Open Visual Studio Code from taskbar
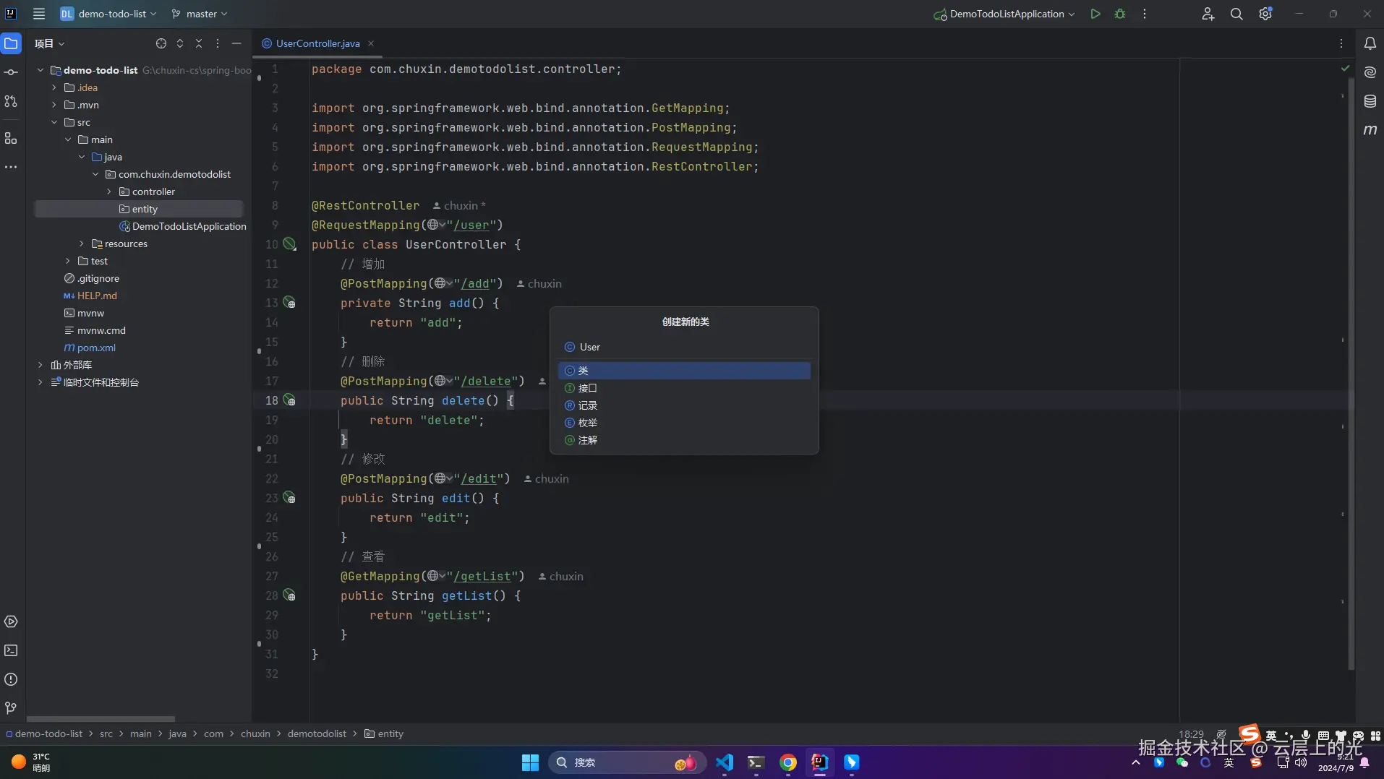This screenshot has height=779, width=1384. pyautogui.click(x=725, y=762)
